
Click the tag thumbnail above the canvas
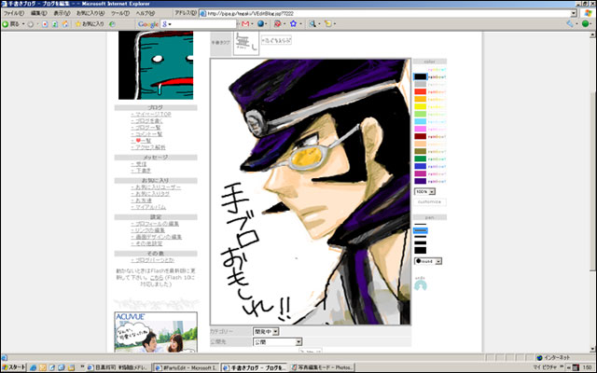[x=246, y=43]
